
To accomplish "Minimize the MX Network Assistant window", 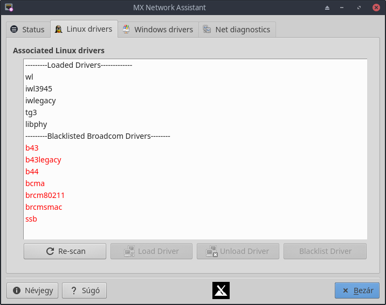I will (x=342, y=8).
